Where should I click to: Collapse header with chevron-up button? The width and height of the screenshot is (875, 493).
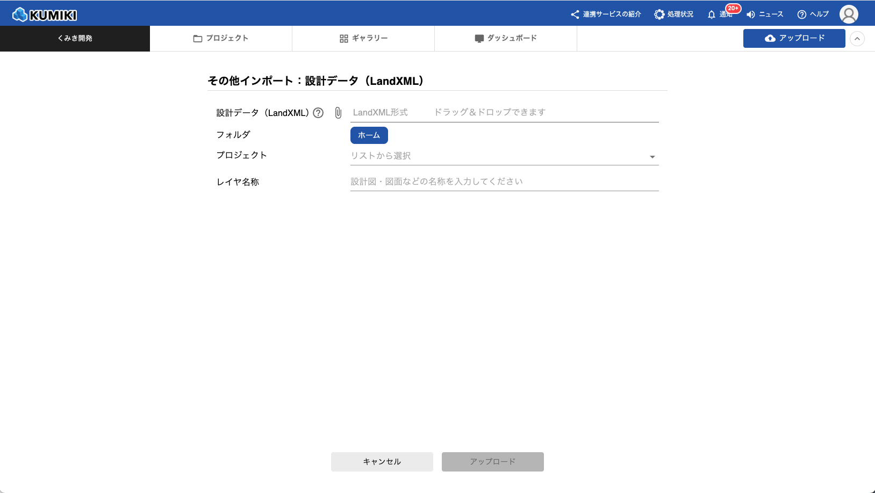[x=857, y=39]
